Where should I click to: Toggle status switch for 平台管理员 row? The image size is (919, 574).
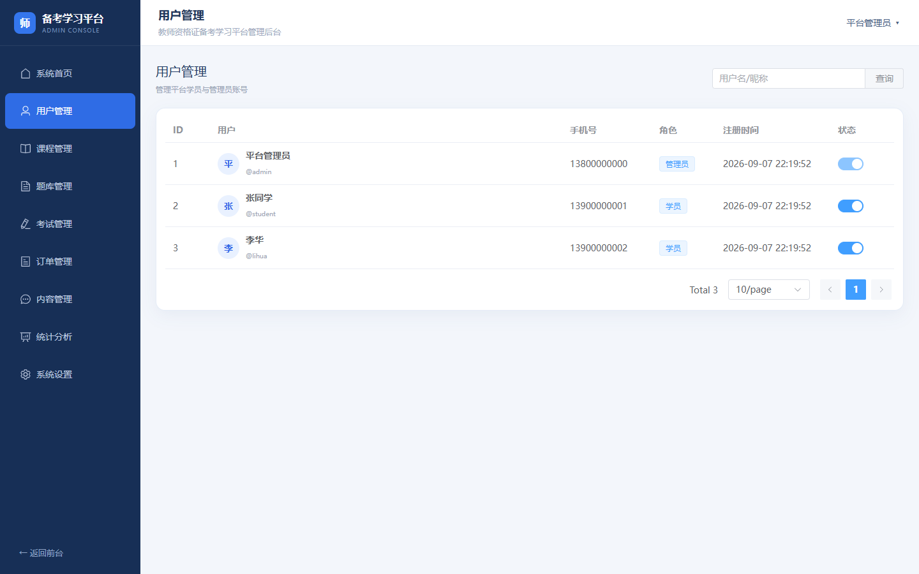click(x=850, y=164)
